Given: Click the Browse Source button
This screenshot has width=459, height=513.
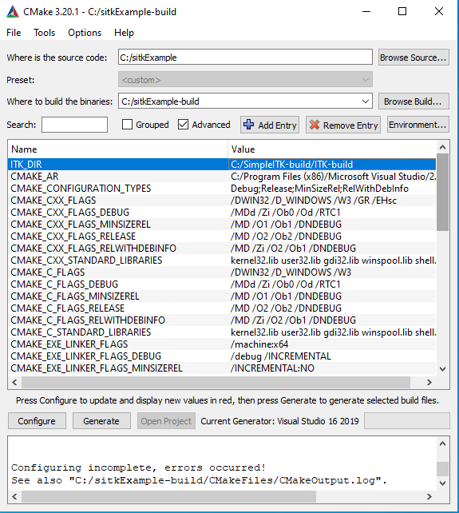Looking at the screenshot, I should coord(413,58).
